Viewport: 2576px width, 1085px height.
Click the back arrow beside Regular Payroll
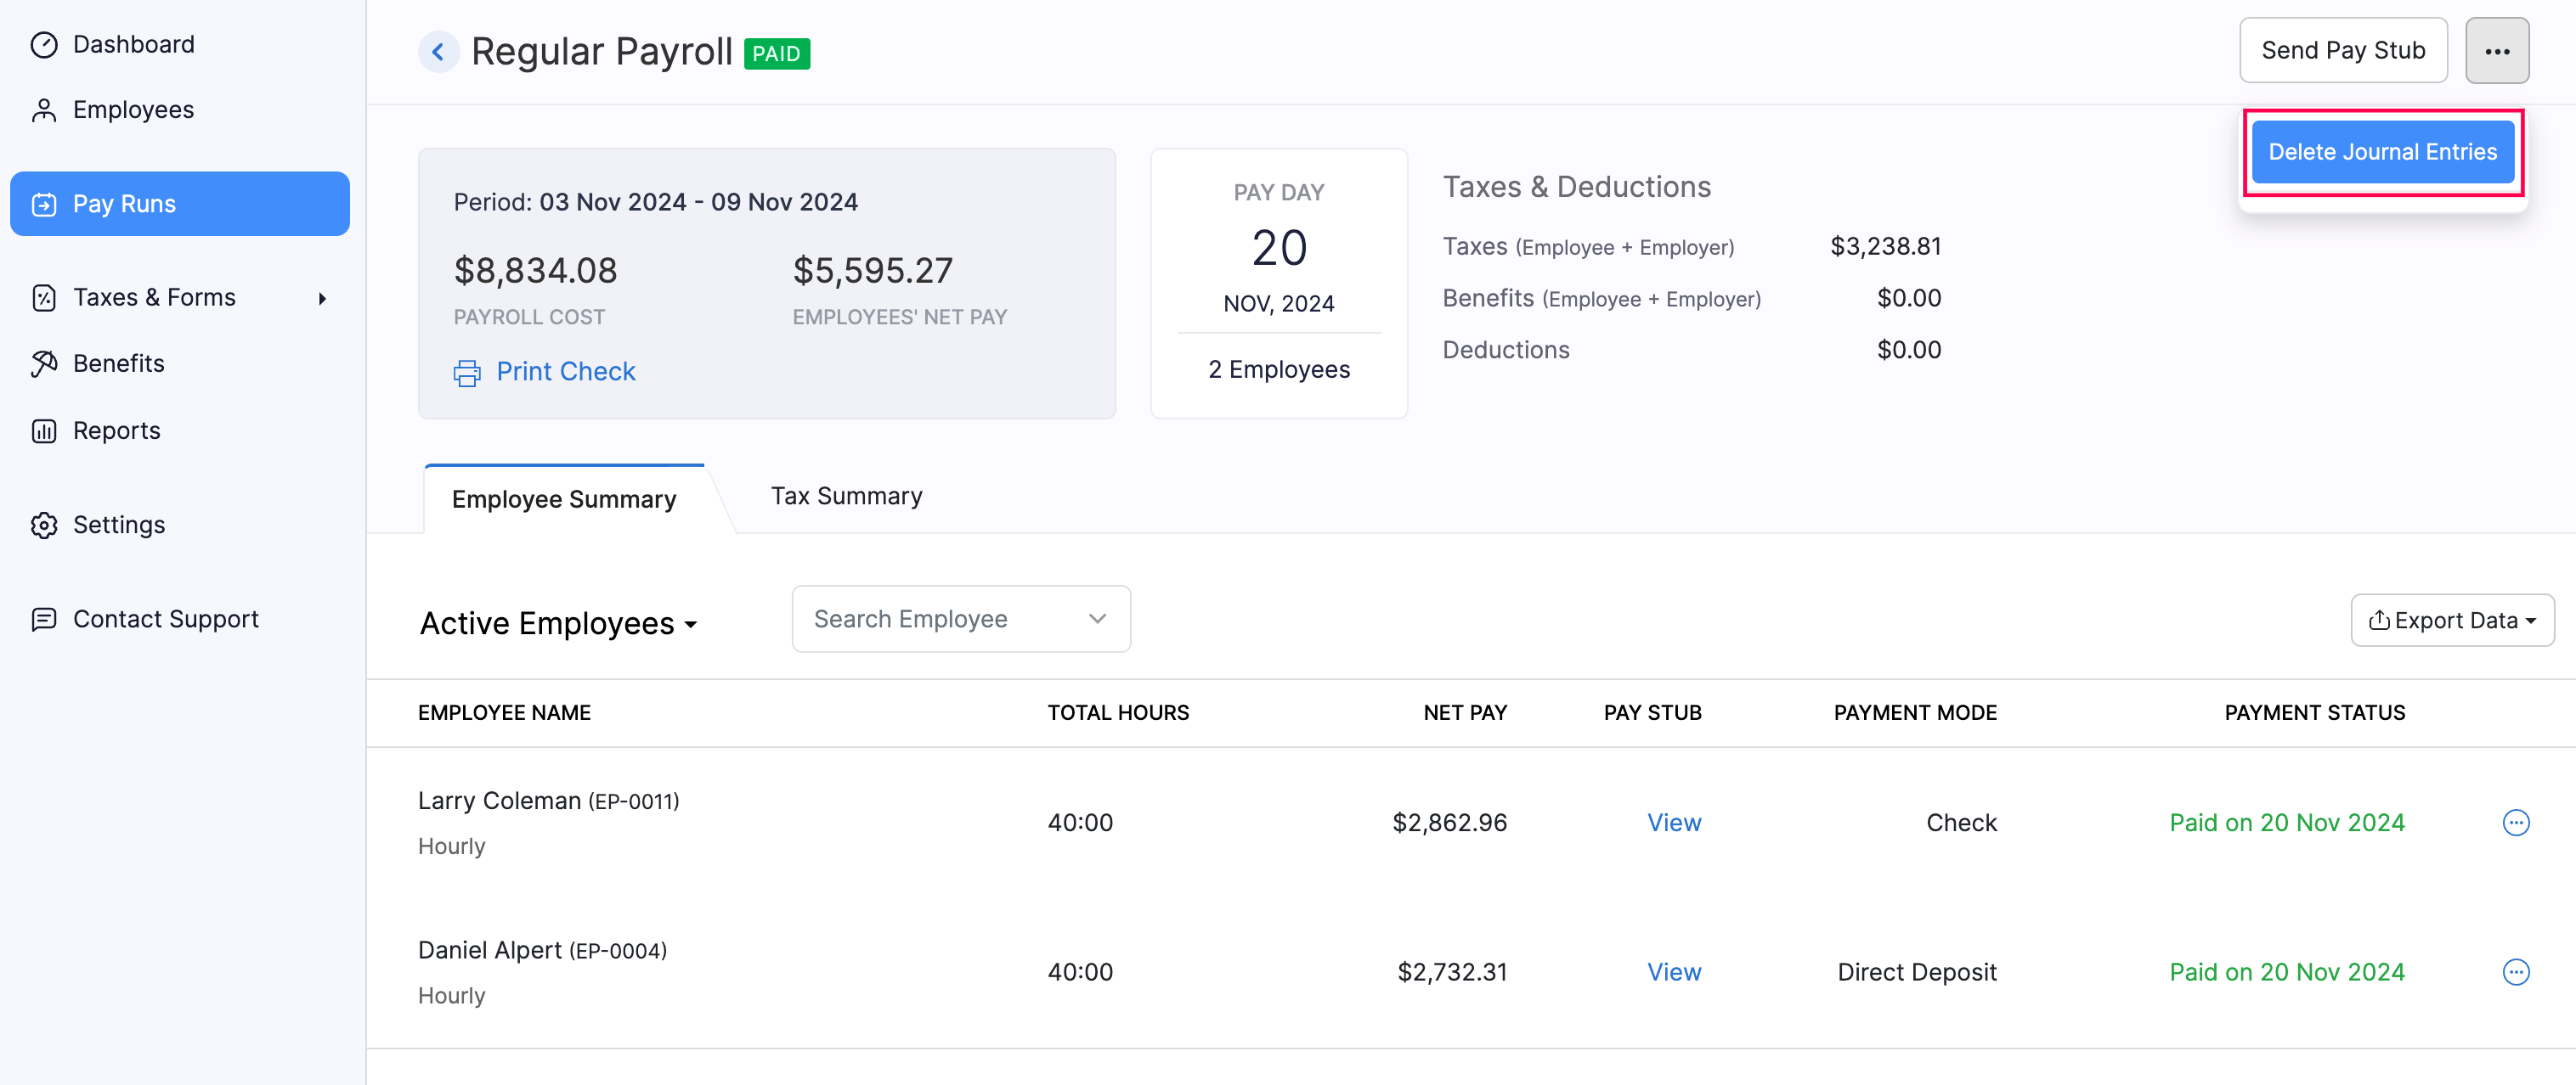(x=438, y=51)
